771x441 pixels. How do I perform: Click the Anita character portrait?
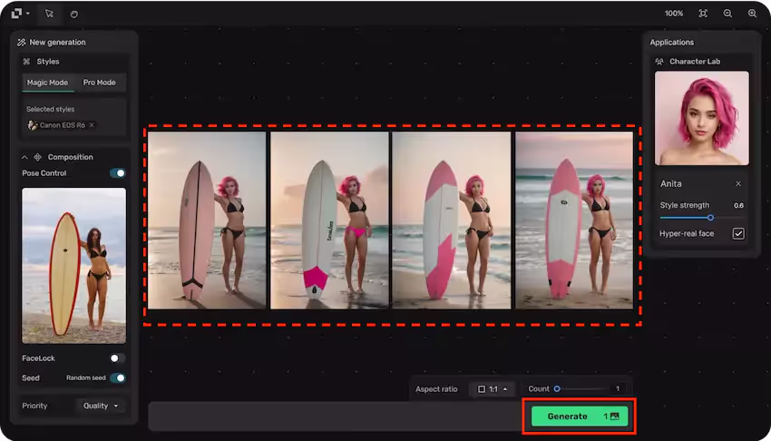click(702, 118)
